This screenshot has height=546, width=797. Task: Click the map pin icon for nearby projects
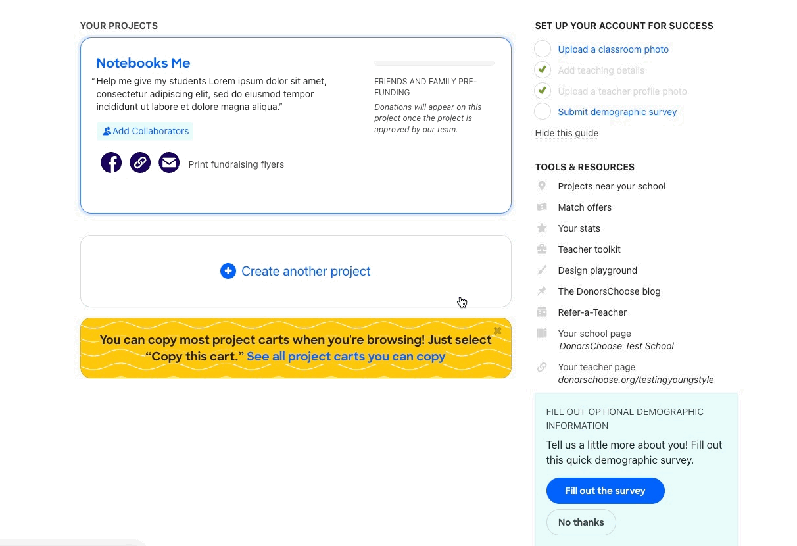pos(542,186)
